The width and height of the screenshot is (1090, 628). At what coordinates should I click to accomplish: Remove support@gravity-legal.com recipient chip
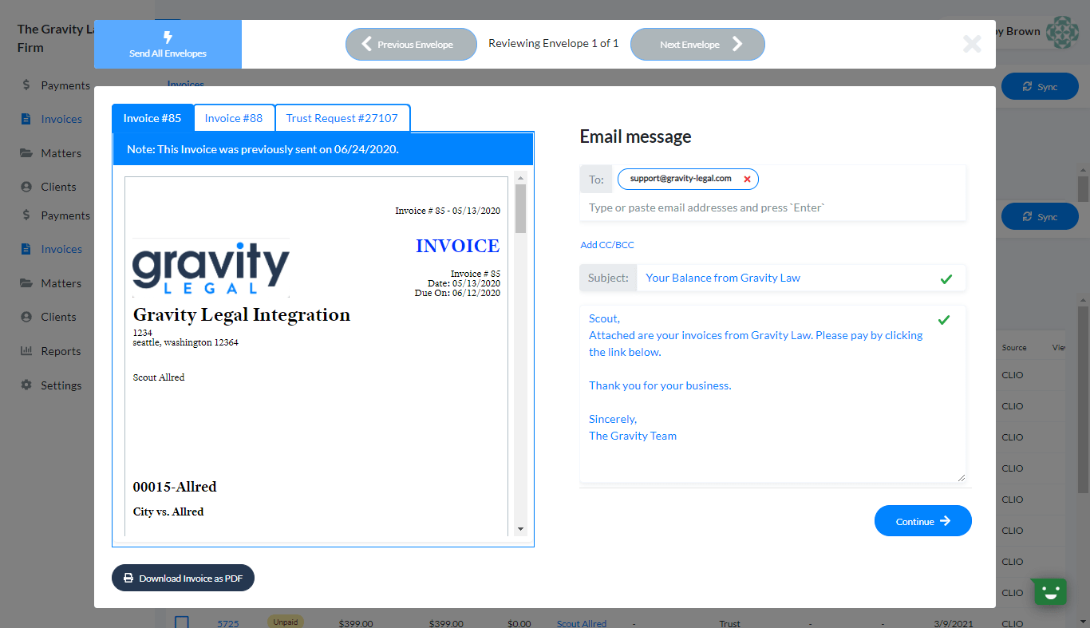pos(747,180)
